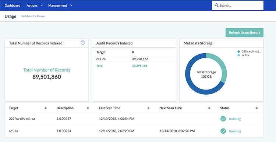The width and height of the screenshot is (276, 142).
Task: Click Total Number of Records teal label
Action: click(47, 70)
